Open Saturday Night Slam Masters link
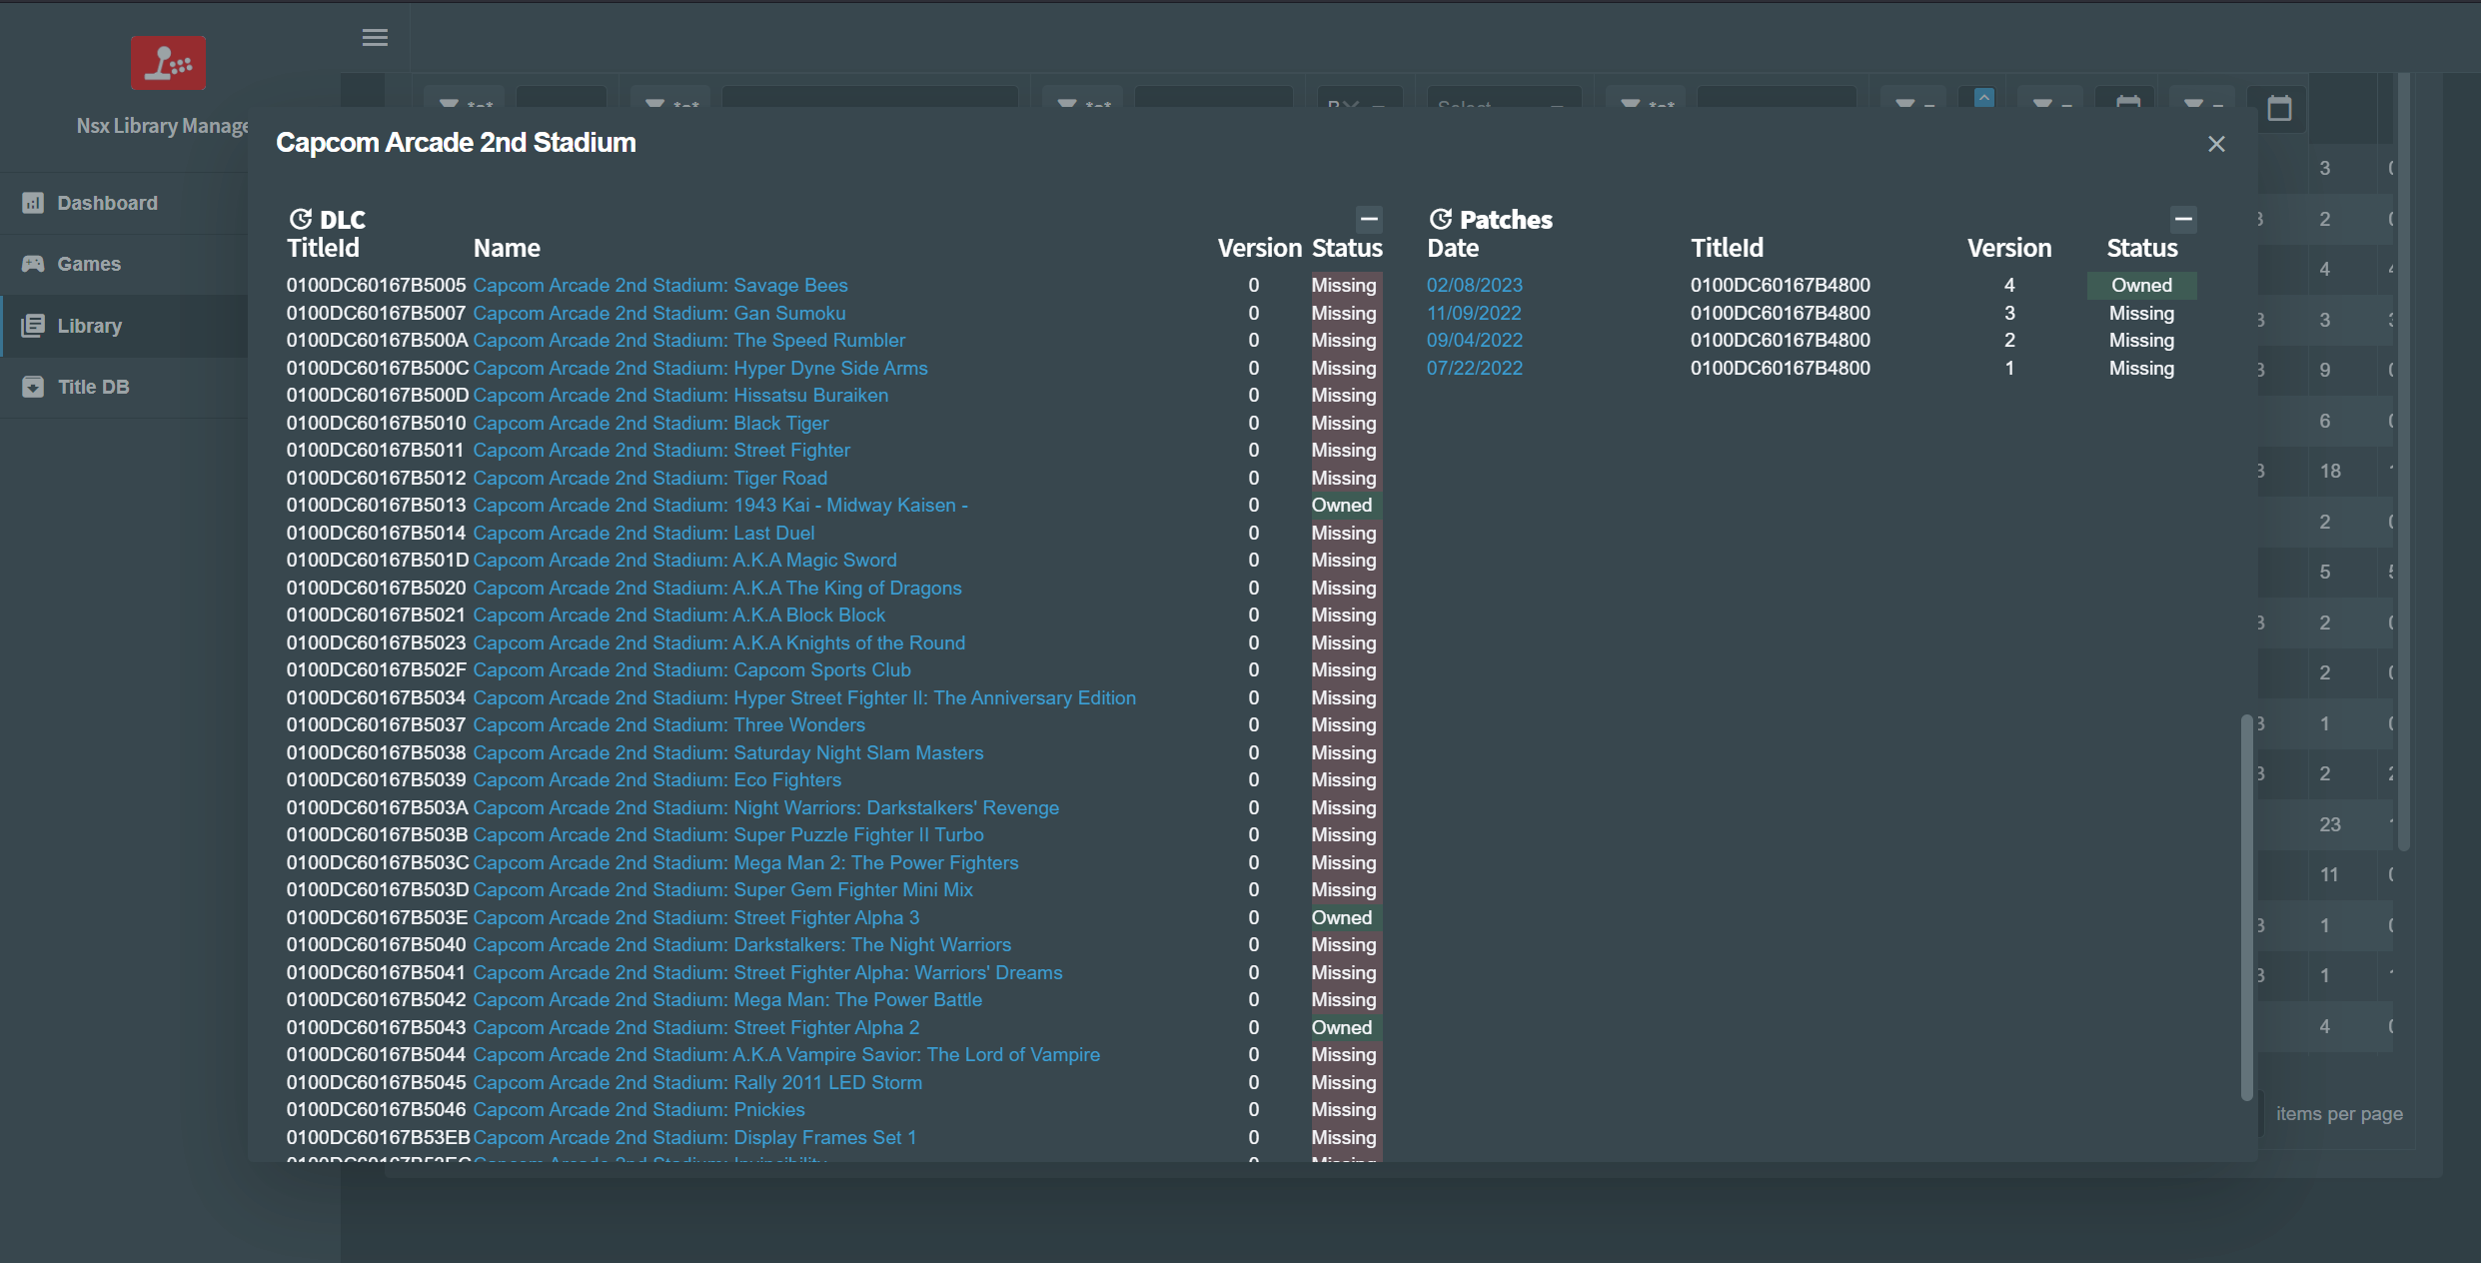Viewport: 2481px width, 1263px height. coord(728,752)
